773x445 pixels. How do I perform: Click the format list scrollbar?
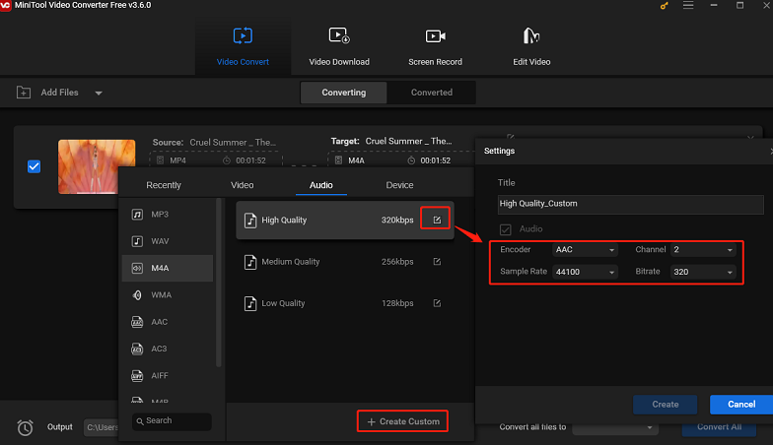tap(219, 282)
